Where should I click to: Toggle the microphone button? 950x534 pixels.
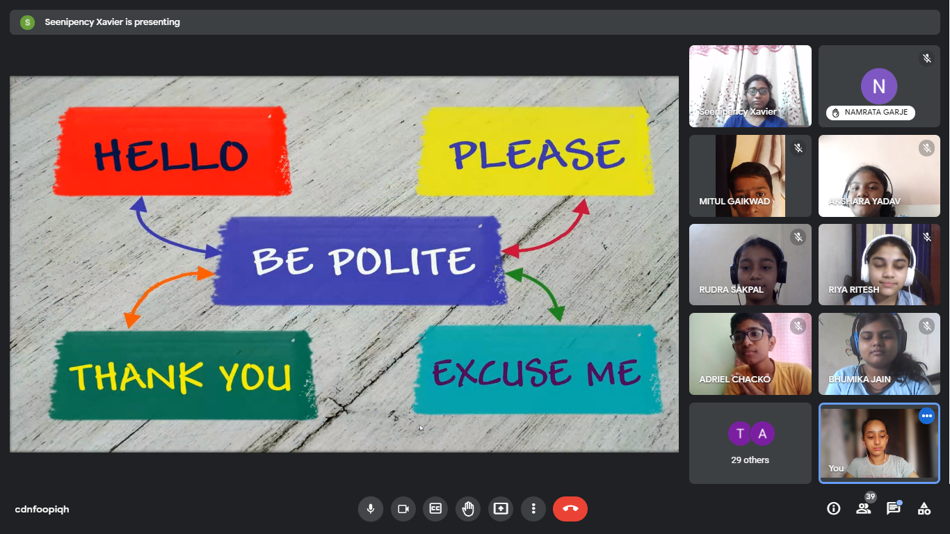coord(370,509)
